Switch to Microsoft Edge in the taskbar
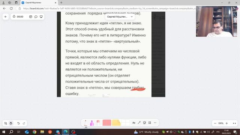The image size is (240, 135). tap(65, 132)
